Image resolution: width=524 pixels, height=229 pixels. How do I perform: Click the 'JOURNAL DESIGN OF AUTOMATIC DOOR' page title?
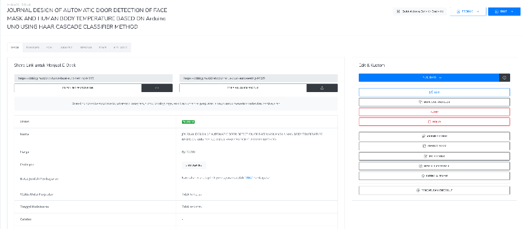coord(87,18)
